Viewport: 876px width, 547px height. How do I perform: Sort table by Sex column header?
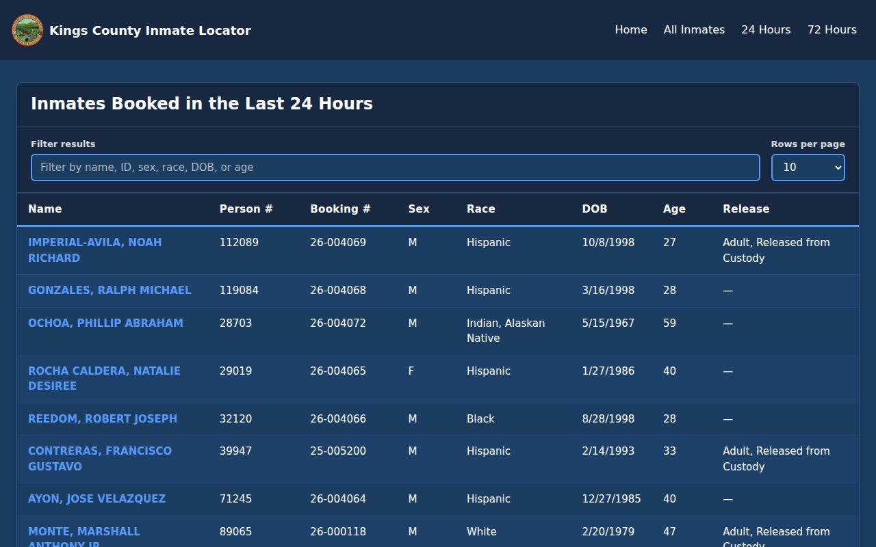pos(419,209)
